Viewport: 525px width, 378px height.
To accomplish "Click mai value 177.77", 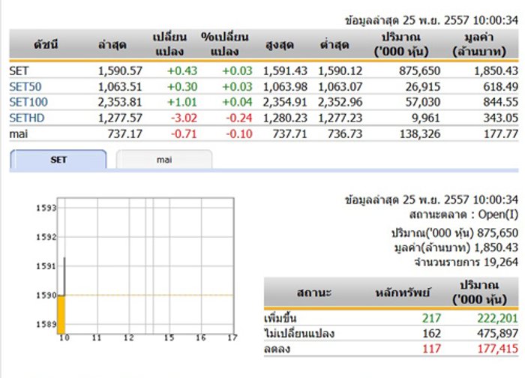I will (x=501, y=134).
